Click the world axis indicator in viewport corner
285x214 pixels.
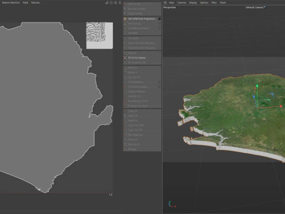tap(172, 204)
